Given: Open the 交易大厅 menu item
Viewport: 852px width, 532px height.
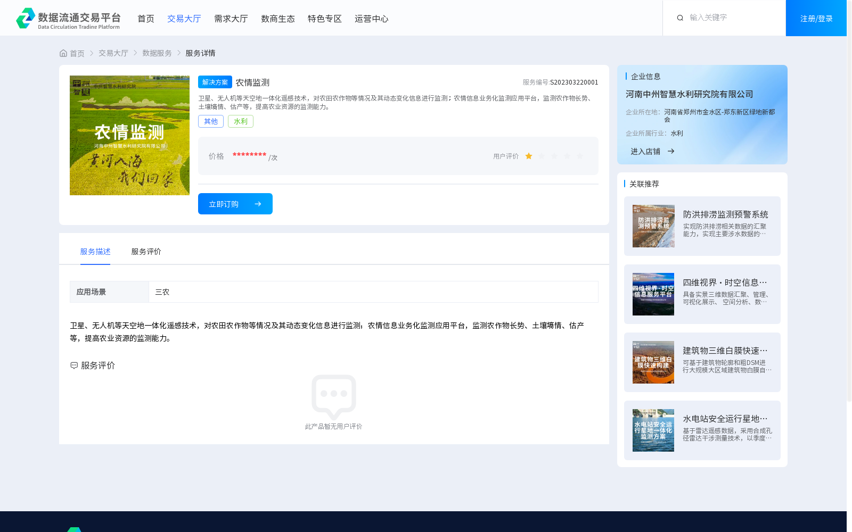Looking at the screenshot, I should [x=184, y=19].
